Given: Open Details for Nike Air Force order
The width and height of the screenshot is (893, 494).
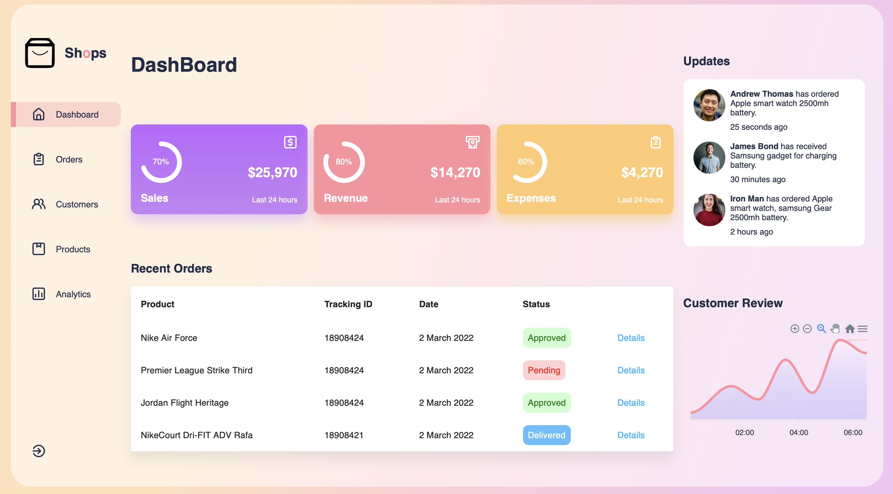Looking at the screenshot, I should (x=631, y=338).
